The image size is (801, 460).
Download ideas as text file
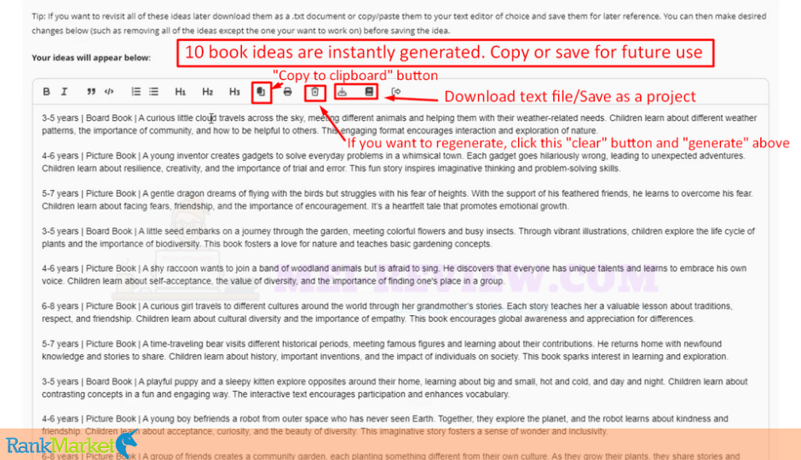click(343, 92)
